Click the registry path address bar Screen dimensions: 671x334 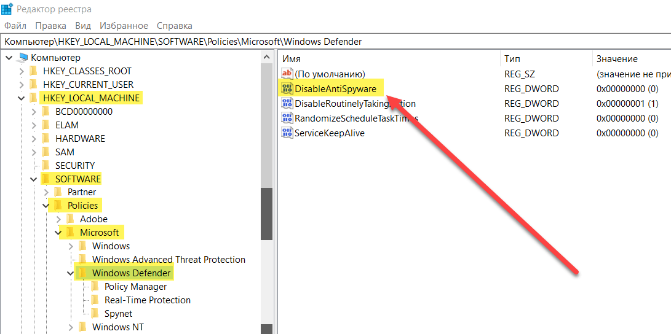336,42
